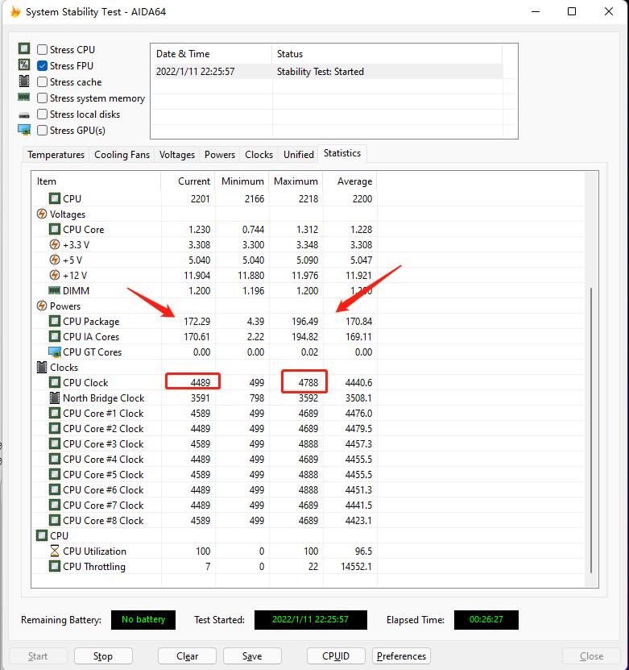Click the CPU GT Cores monitor icon

[55, 352]
